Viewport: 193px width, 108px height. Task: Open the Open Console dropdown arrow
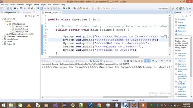pyautogui.click(x=164, y=61)
